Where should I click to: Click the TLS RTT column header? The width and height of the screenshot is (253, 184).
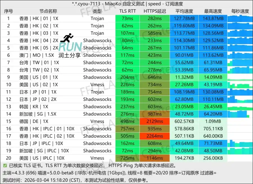(127, 11)
